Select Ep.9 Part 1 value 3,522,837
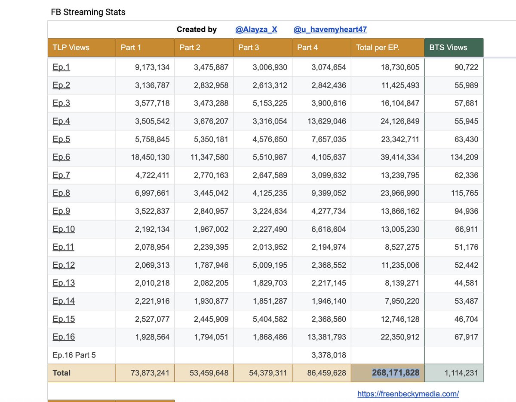The height and width of the screenshot is (402, 516). [145, 211]
